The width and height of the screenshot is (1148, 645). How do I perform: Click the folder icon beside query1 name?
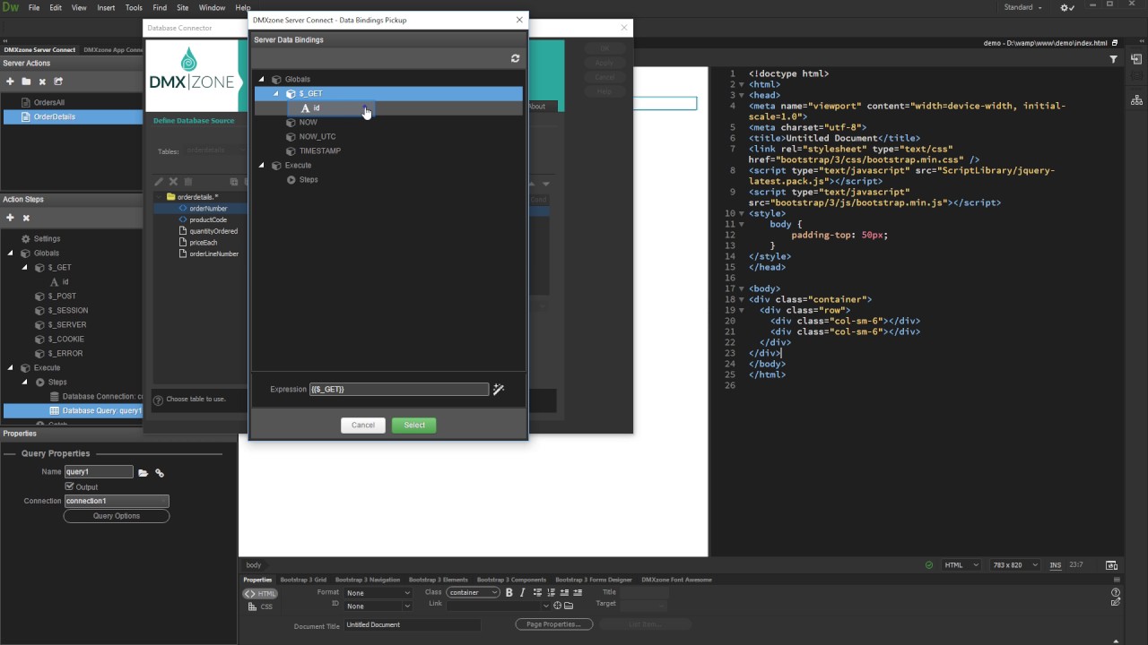(x=143, y=473)
